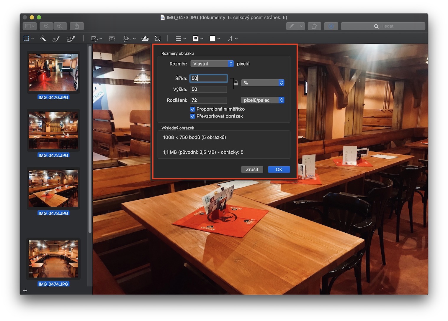
Task: Choose the Sketch pen tool
Action: point(56,39)
